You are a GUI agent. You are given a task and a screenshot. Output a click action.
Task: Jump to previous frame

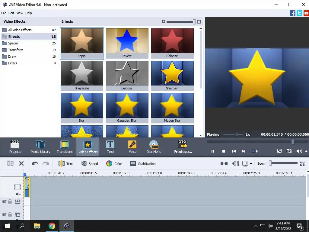click(234, 151)
